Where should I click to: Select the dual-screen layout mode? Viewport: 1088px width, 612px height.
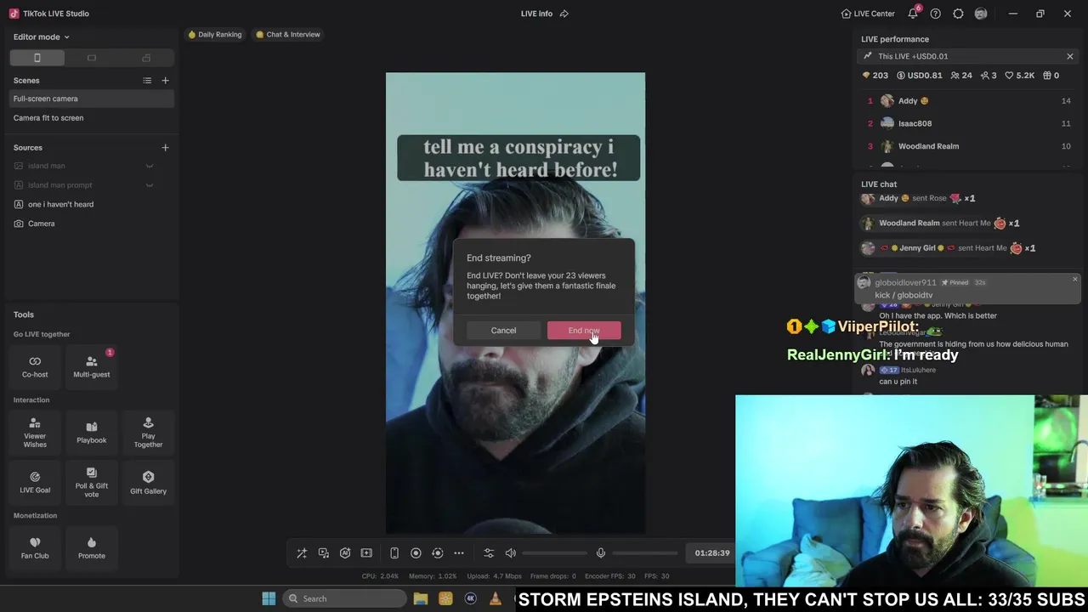point(146,58)
